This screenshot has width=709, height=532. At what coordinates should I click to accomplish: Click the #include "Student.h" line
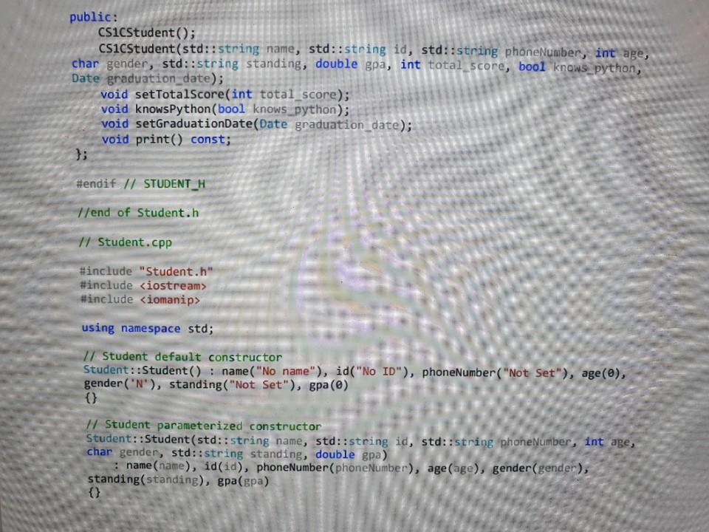coord(145,271)
